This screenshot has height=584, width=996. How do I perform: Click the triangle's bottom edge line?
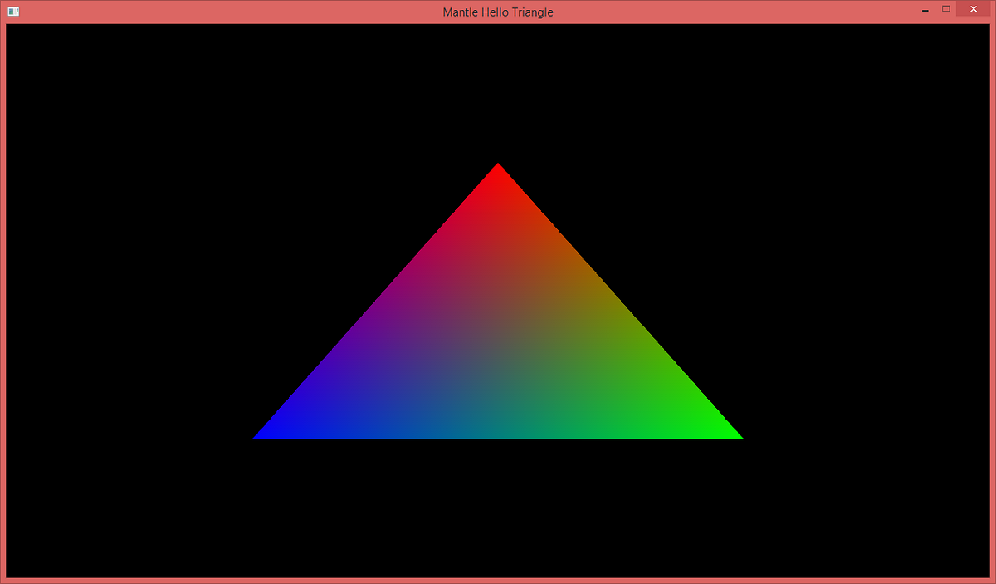pos(497,437)
